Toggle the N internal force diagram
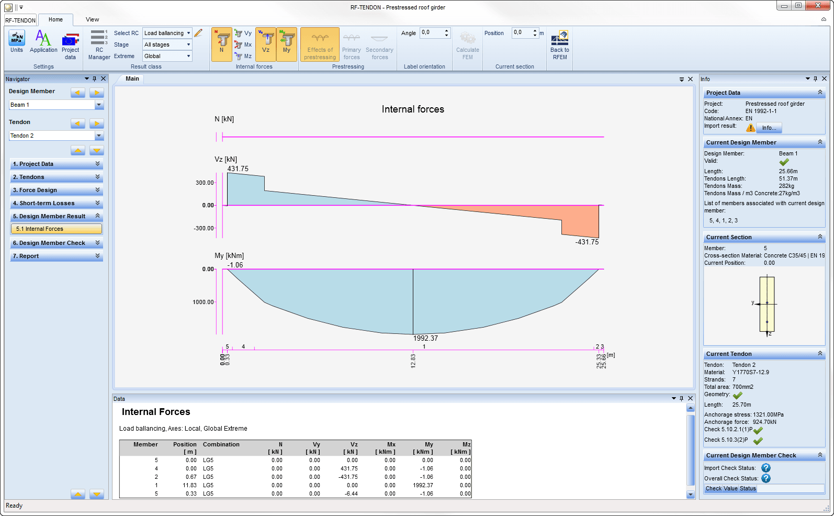 (222, 44)
